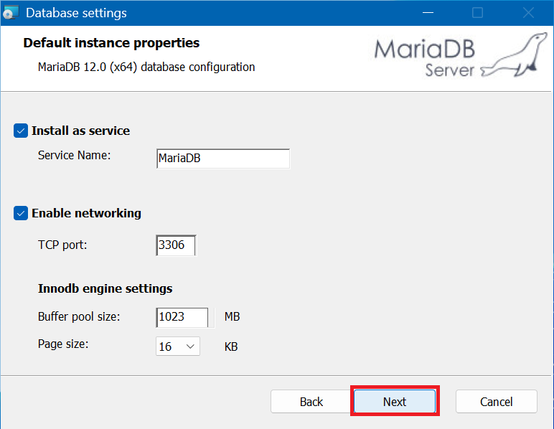
Task: Click the Innodb engine settings heading
Action: click(105, 288)
